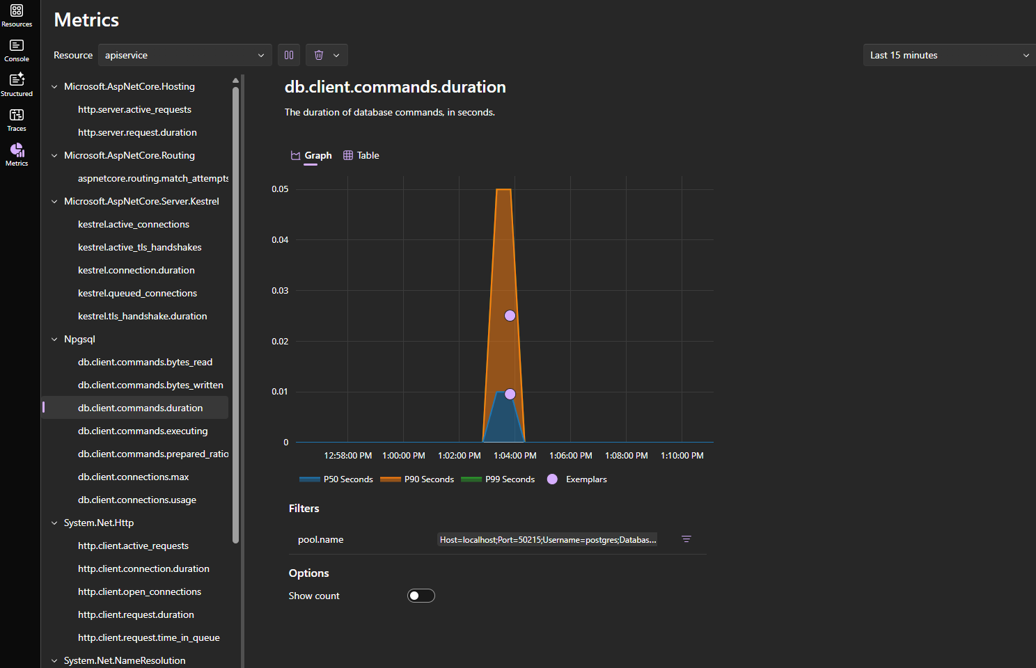Open Structured logs from the sidebar
This screenshot has width=1036, height=668.
pyautogui.click(x=16, y=83)
